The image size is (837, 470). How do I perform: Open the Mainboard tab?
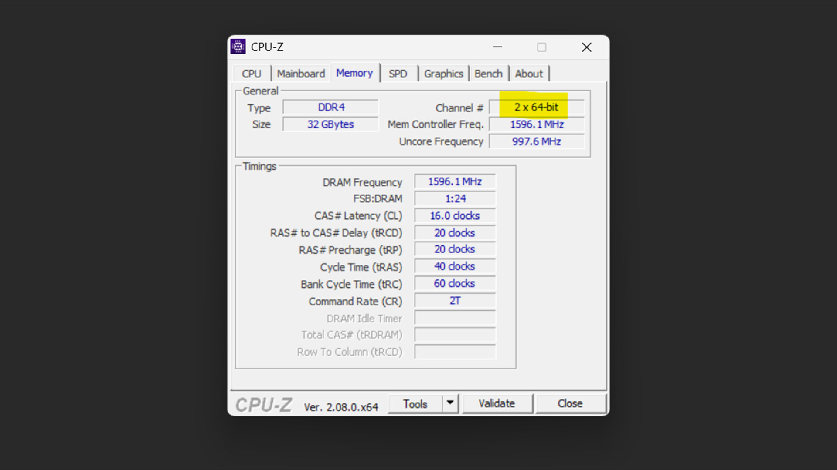click(x=301, y=74)
